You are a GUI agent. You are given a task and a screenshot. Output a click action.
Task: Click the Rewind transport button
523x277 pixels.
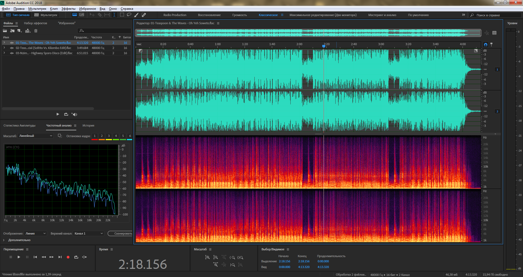tap(44, 257)
